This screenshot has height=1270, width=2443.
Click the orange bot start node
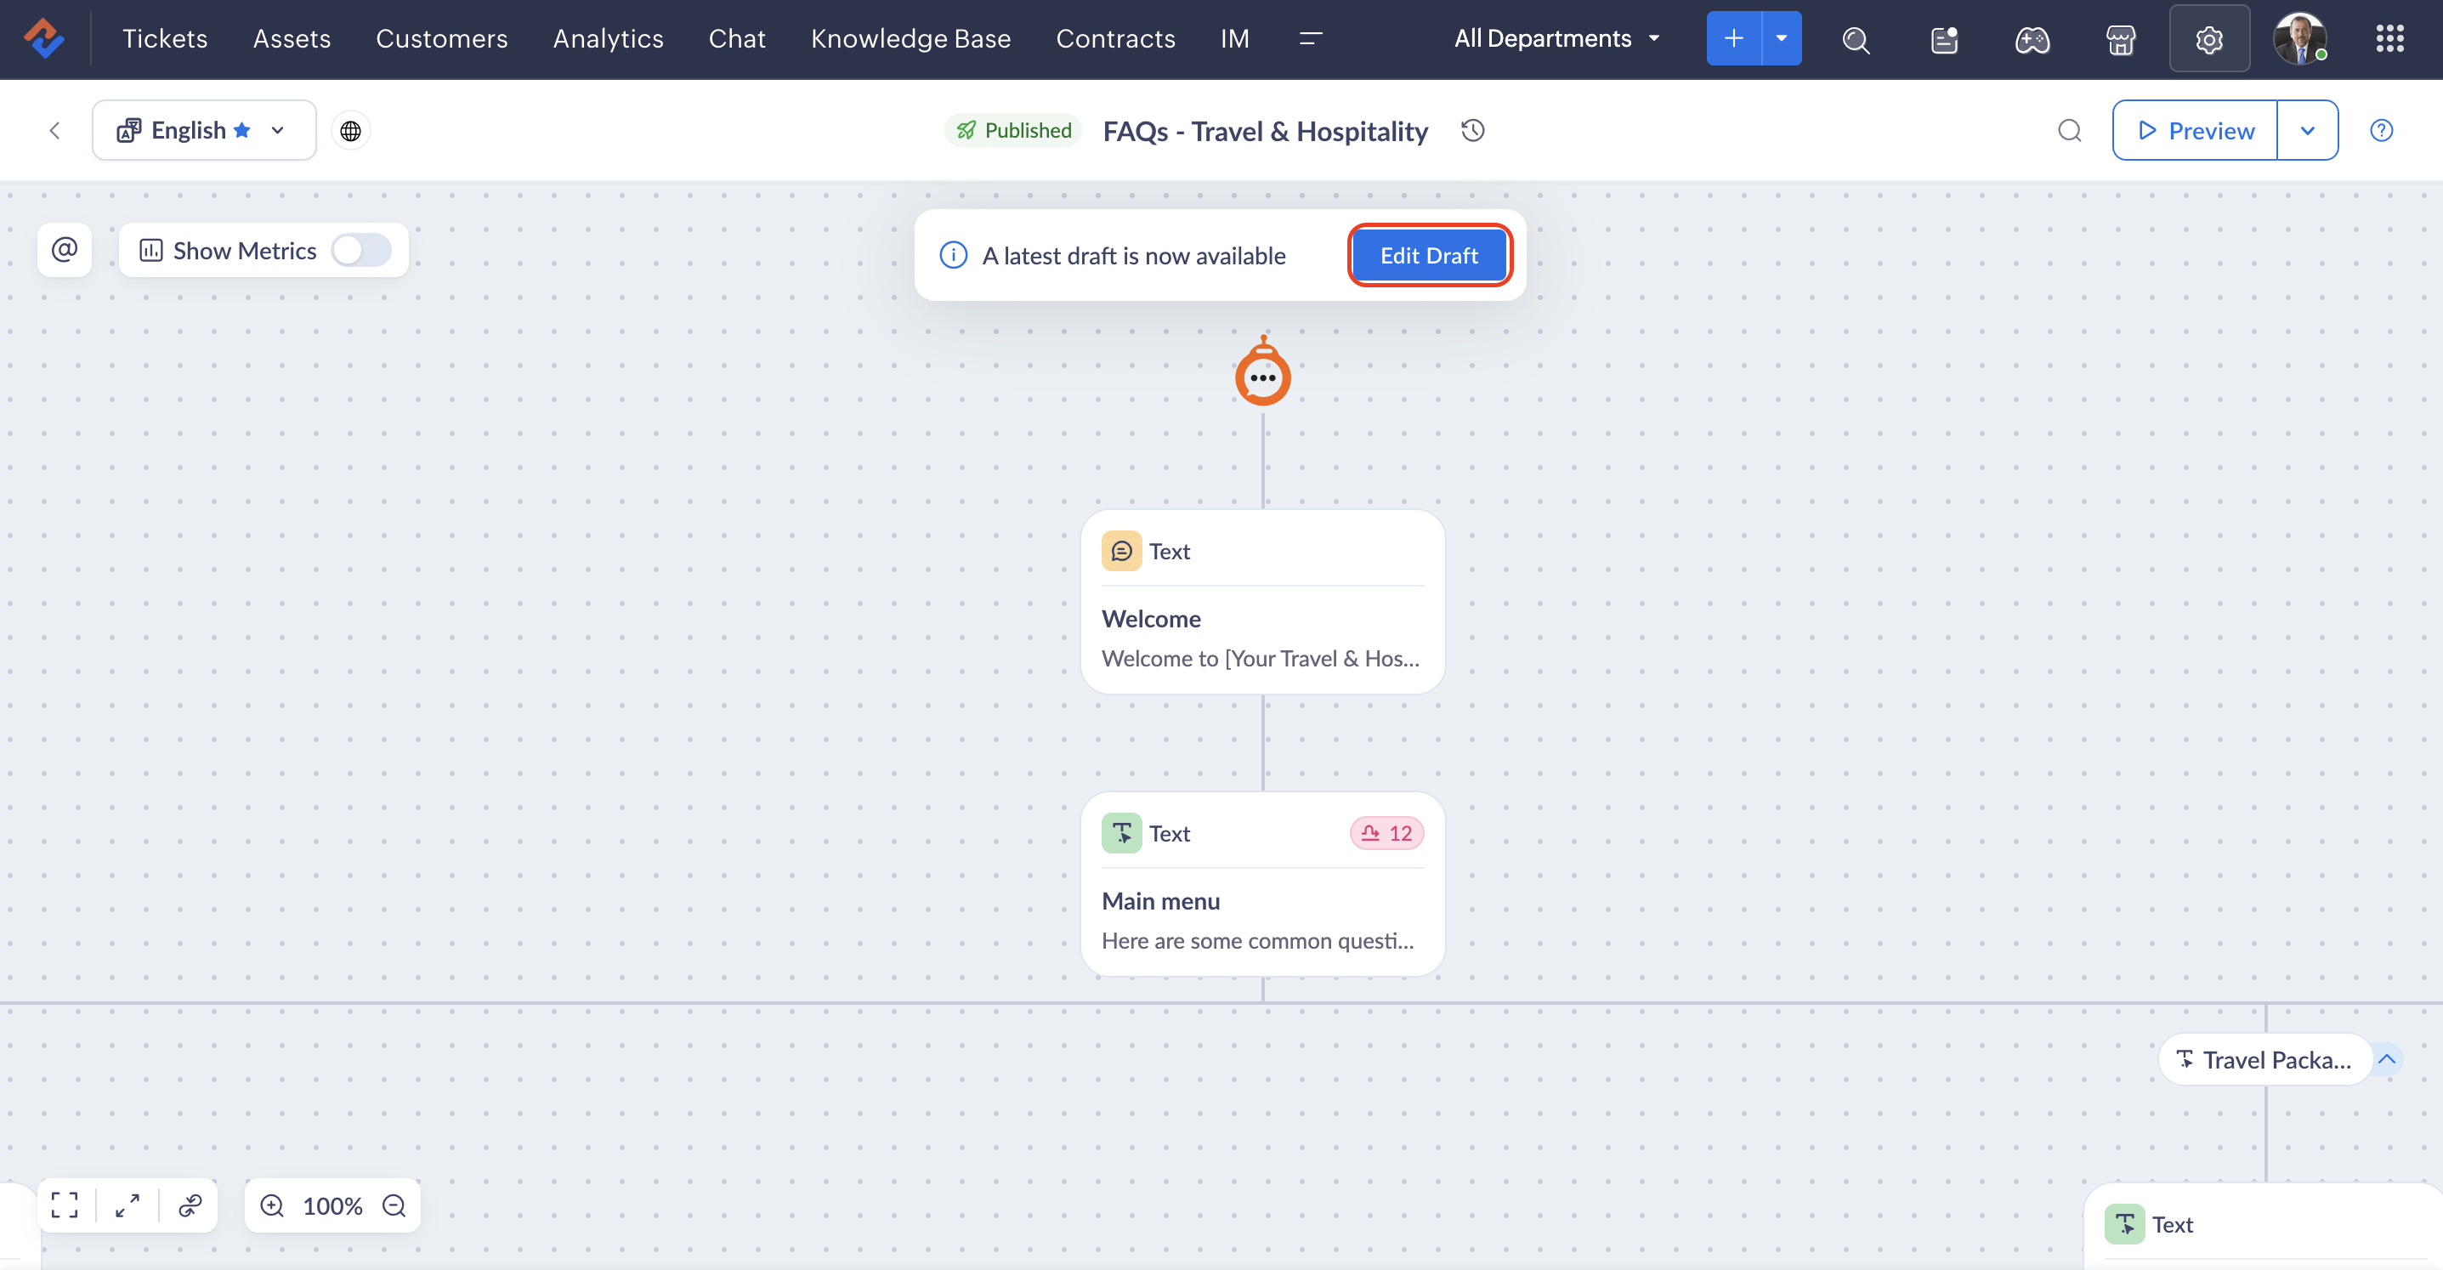point(1262,375)
